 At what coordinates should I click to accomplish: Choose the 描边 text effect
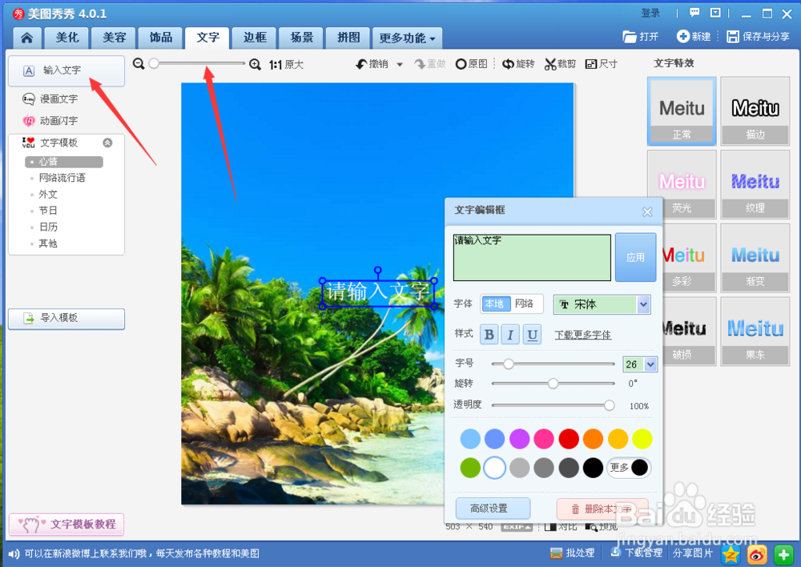[x=755, y=111]
